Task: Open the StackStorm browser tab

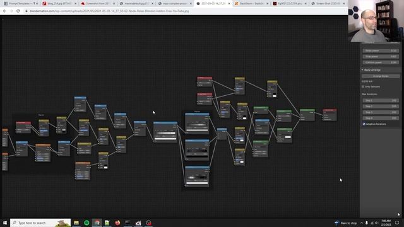Action: pyautogui.click(x=252, y=4)
